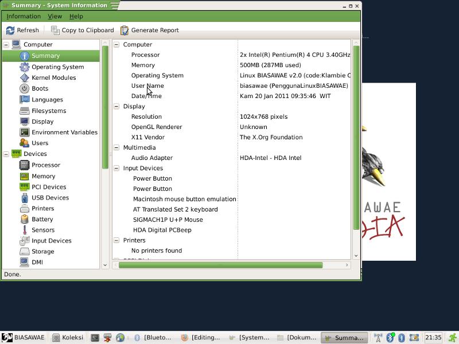Image resolution: width=459 pixels, height=344 pixels.
Task: Click the Refresh toolbar icon
Action: (10, 30)
